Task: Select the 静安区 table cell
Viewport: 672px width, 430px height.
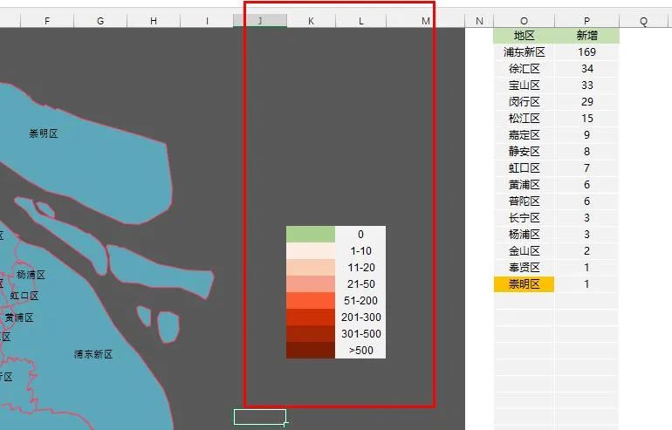Action: [x=524, y=151]
